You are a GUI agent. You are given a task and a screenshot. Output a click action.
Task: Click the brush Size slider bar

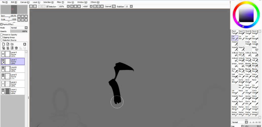253,126
